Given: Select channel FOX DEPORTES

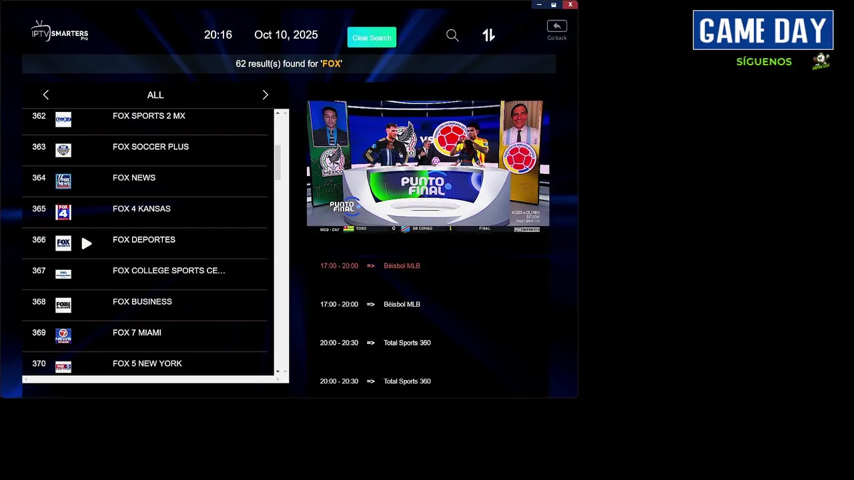Looking at the screenshot, I should 145,243.
